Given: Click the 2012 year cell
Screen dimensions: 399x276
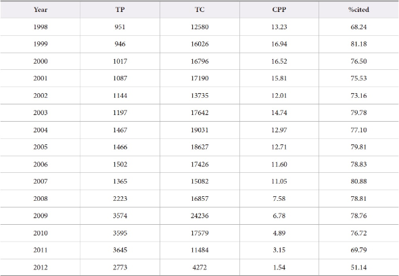Looking at the screenshot, I should point(40,267).
